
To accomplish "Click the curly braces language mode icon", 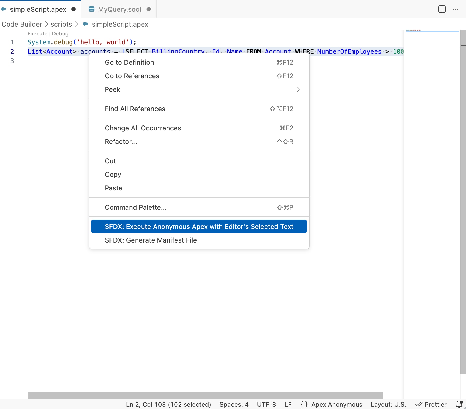I will pyautogui.click(x=304, y=404).
